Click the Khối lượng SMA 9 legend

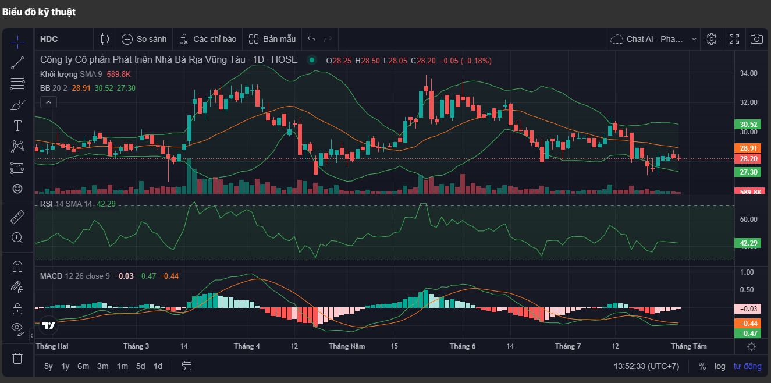71,74
